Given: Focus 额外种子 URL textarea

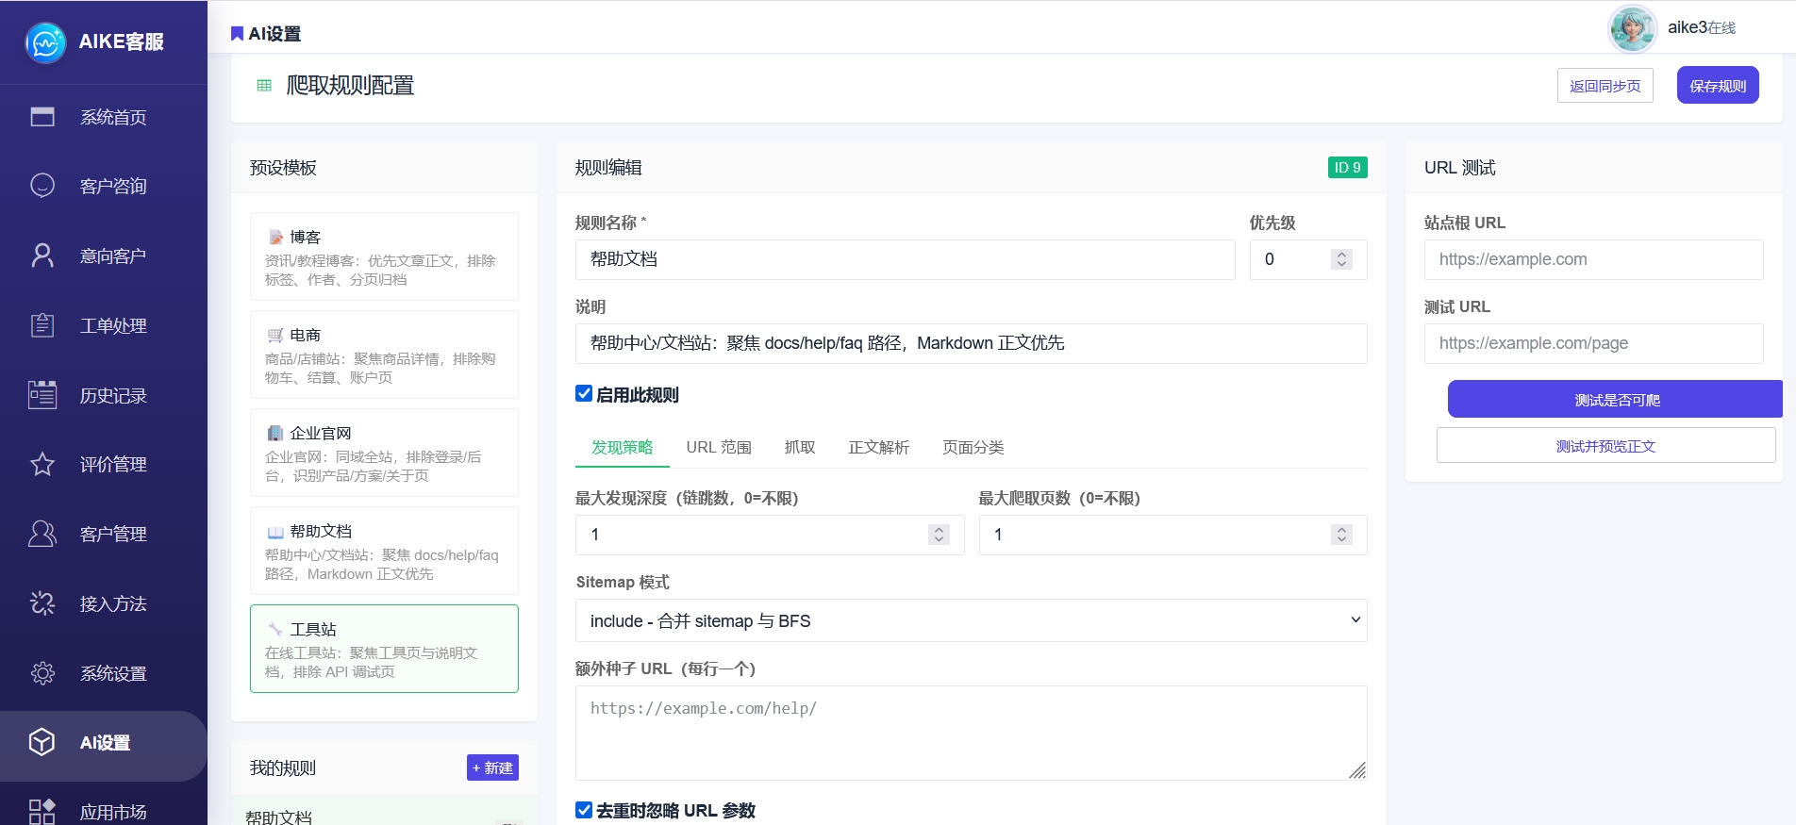Looking at the screenshot, I should pos(972,733).
